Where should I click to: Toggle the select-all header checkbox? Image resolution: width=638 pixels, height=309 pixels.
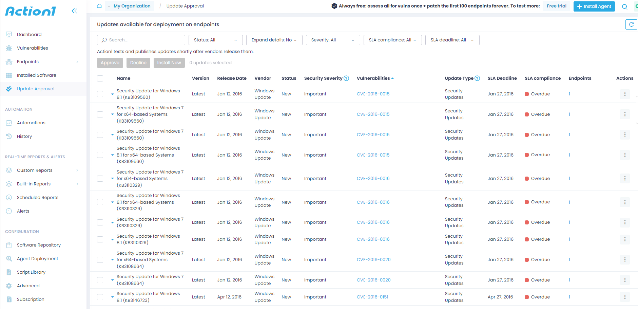point(100,78)
